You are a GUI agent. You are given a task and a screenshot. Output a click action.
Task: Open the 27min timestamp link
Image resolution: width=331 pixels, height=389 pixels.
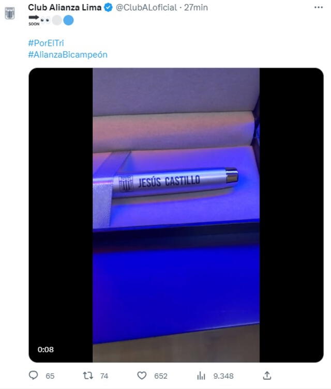pos(196,7)
